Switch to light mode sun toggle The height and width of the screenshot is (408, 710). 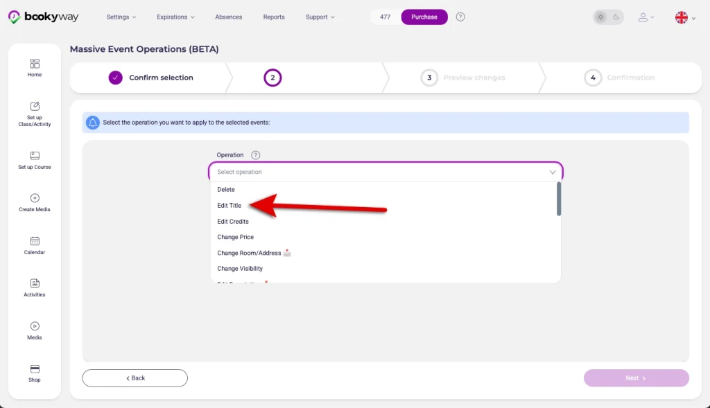(x=600, y=17)
